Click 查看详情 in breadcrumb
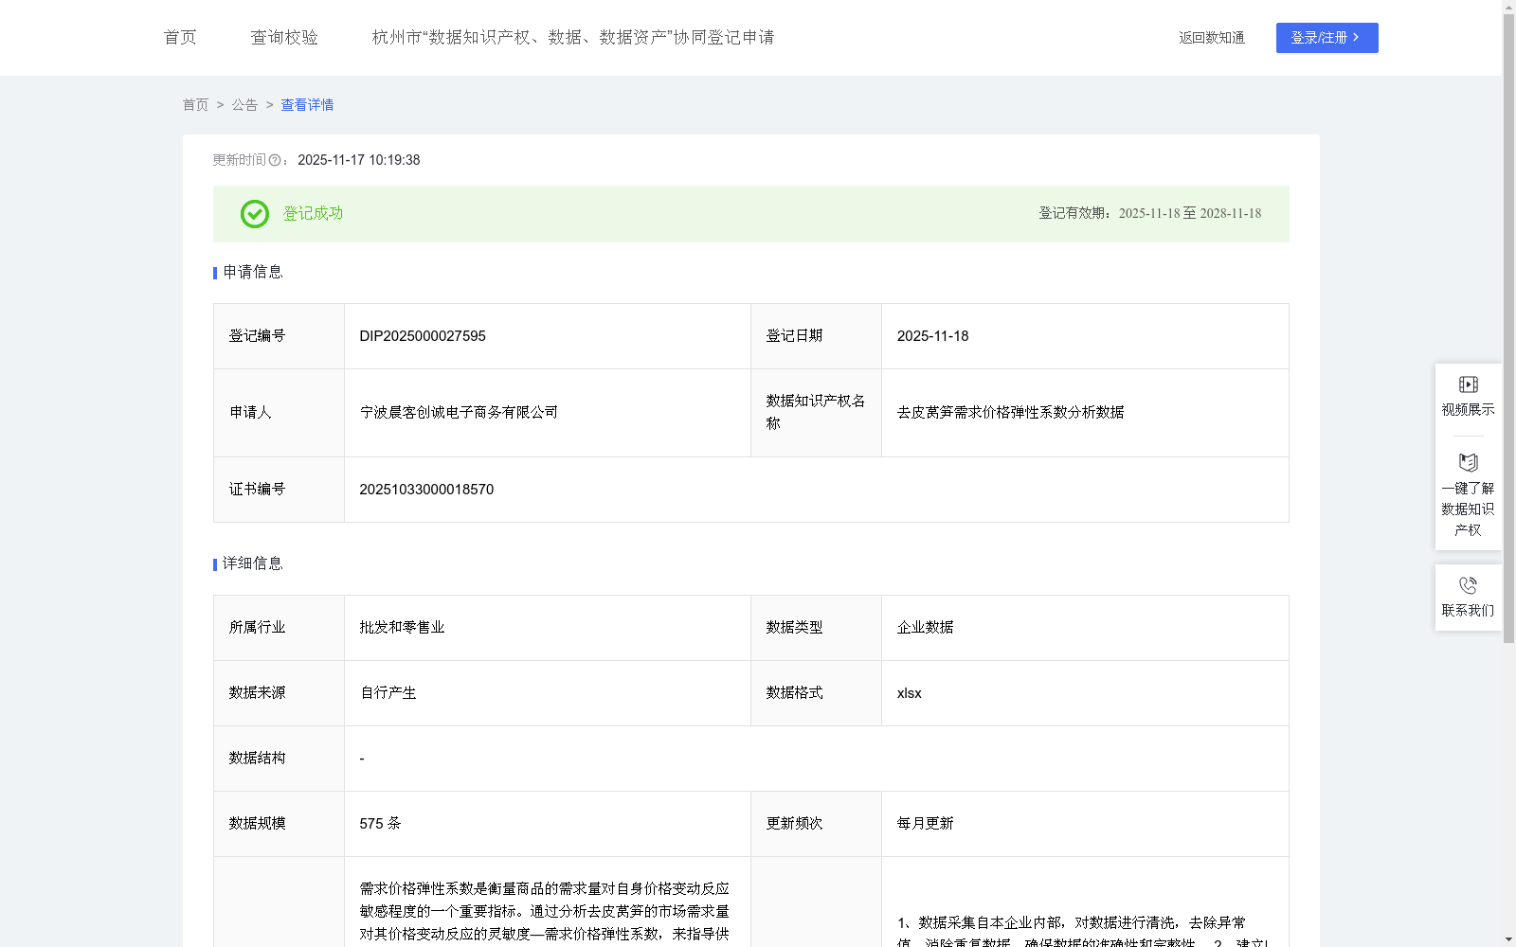The image size is (1516, 947). click(307, 105)
